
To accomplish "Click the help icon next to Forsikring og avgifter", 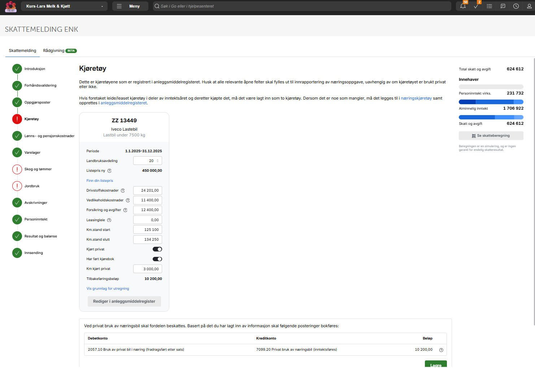I will (x=125, y=210).
